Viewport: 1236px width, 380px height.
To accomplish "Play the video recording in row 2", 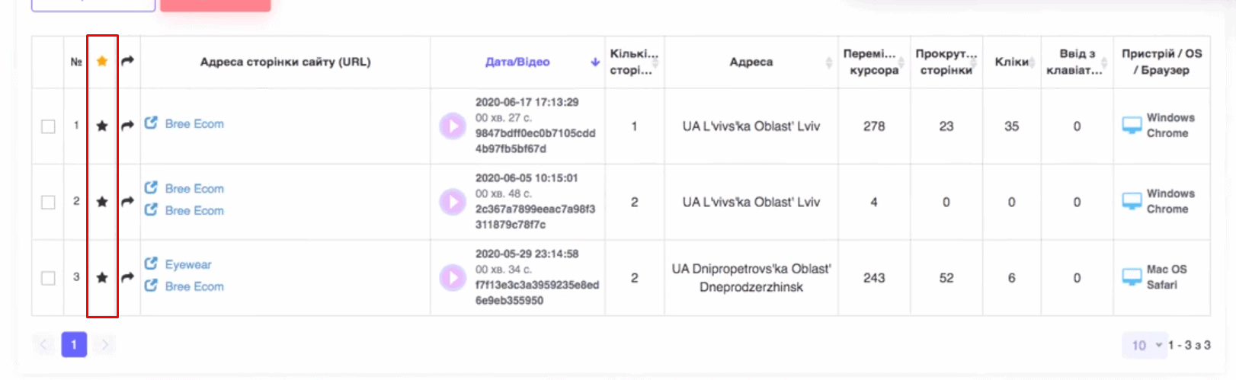I will (452, 202).
